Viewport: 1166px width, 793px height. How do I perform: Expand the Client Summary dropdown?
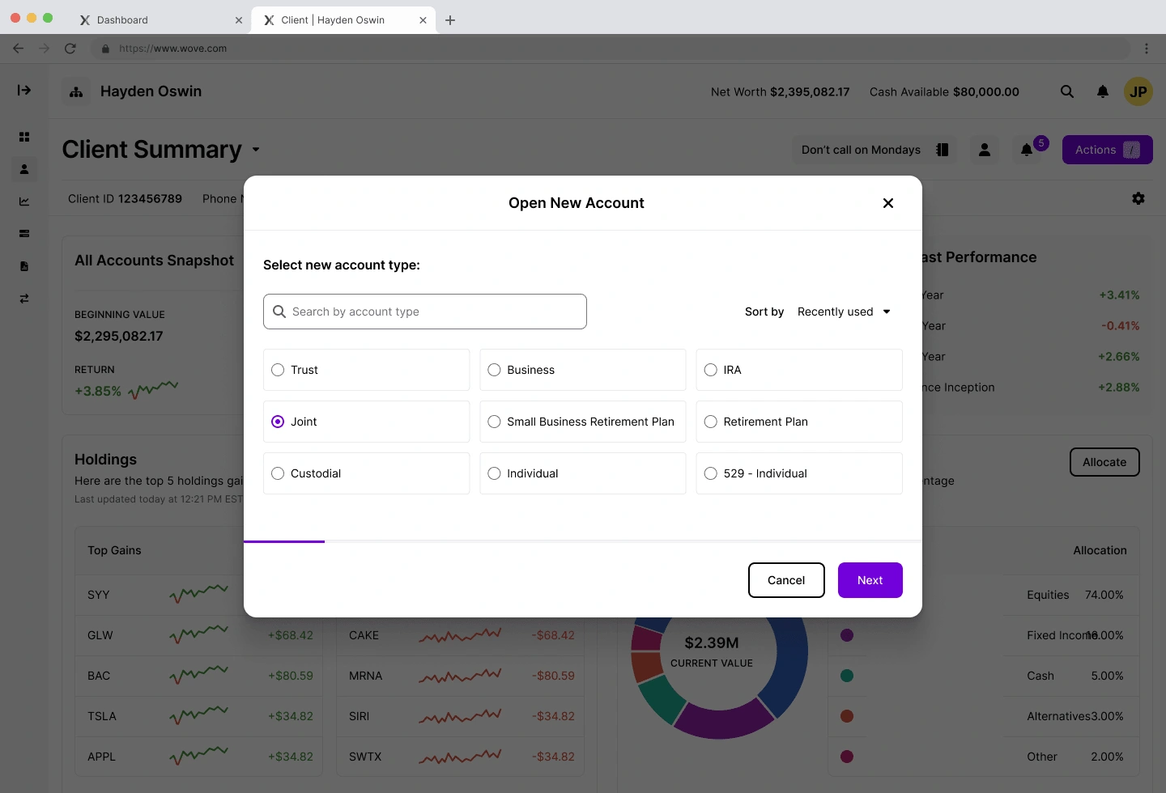(256, 150)
